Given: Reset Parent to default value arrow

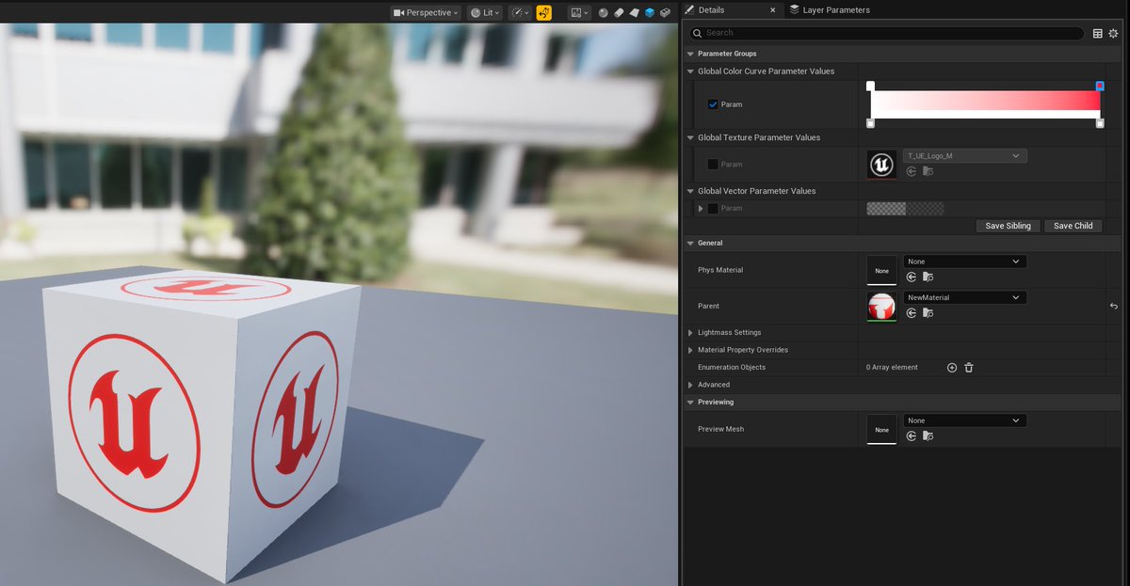Looking at the screenshot, I should [1114, 307].
